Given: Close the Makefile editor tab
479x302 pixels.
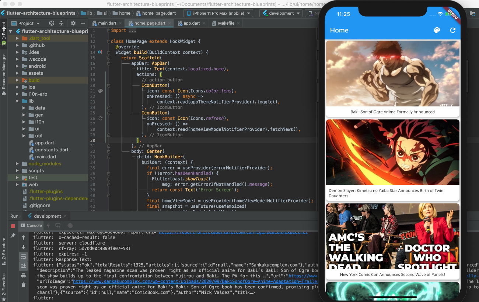Looking at the screenshot, I should click(x=238, y=23).
